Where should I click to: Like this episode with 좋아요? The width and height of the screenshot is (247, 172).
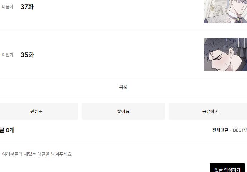(x=124, y=111)
